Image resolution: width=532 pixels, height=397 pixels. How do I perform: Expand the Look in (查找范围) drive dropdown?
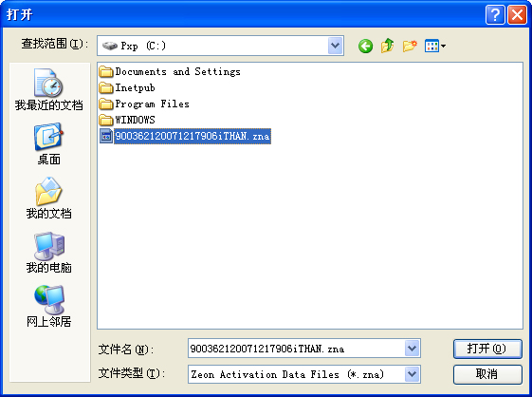[x=335, y=46]
